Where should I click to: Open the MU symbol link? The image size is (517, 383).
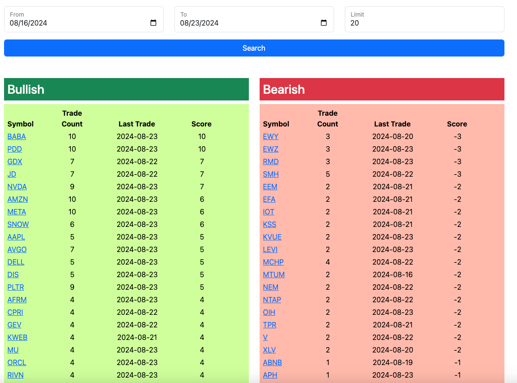[x=13, y=350]
